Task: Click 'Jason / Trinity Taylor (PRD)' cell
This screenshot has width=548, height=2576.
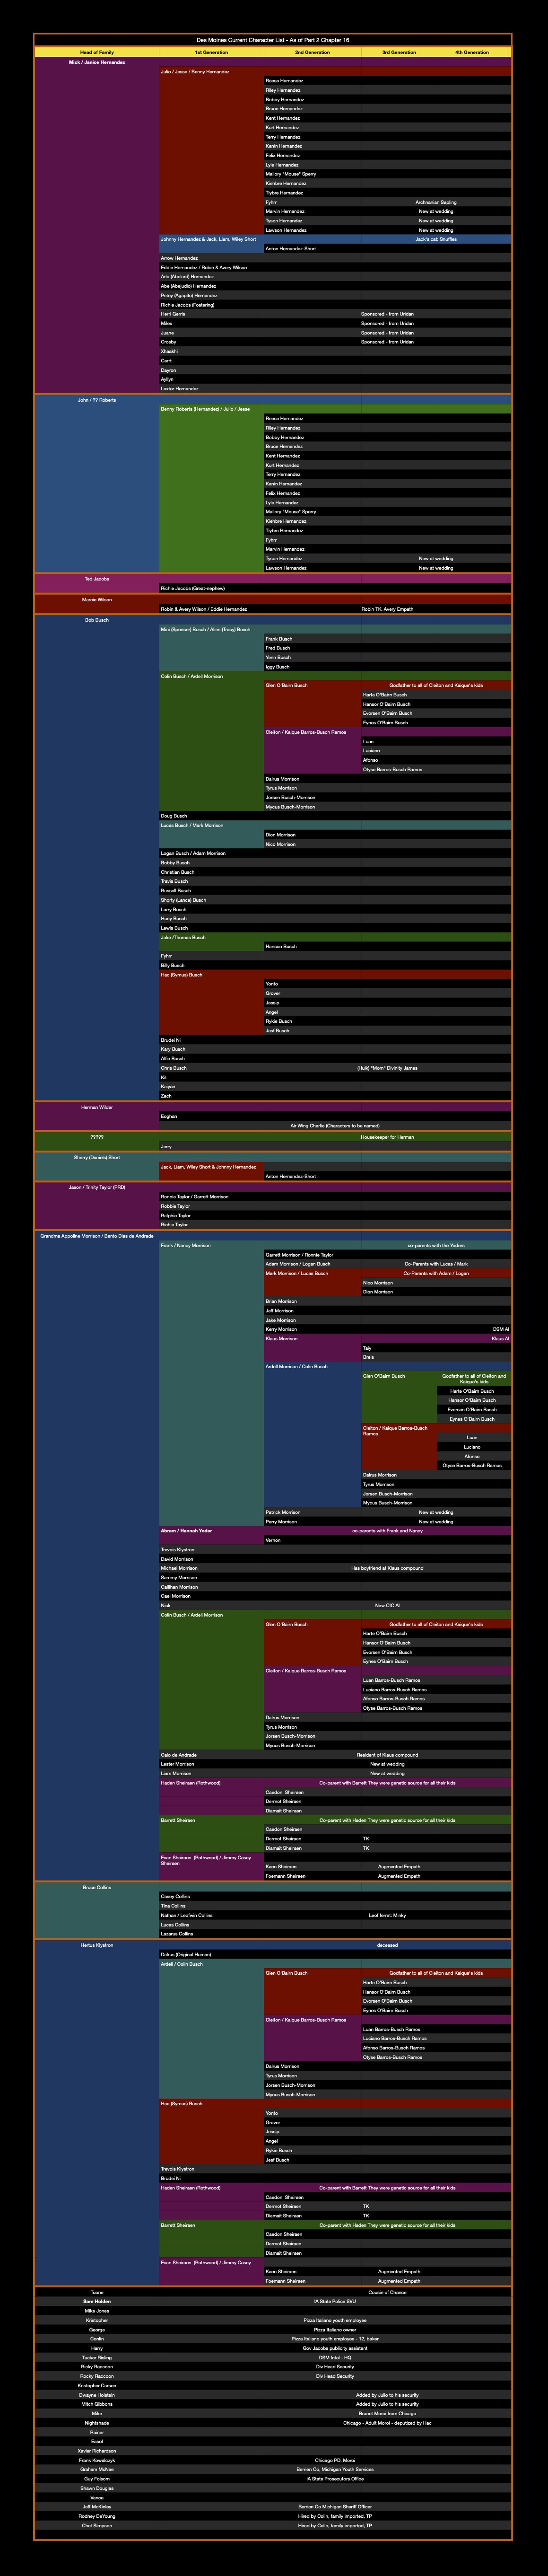Action: pos(97,1187)
